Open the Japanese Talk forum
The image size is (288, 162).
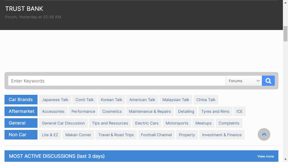coord(55,100)
